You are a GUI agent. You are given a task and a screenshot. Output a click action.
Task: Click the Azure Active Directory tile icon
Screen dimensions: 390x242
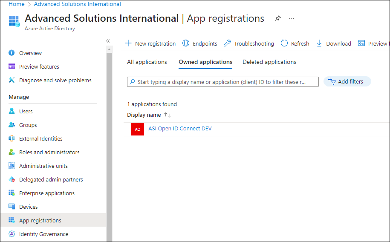tap(14, 21)
